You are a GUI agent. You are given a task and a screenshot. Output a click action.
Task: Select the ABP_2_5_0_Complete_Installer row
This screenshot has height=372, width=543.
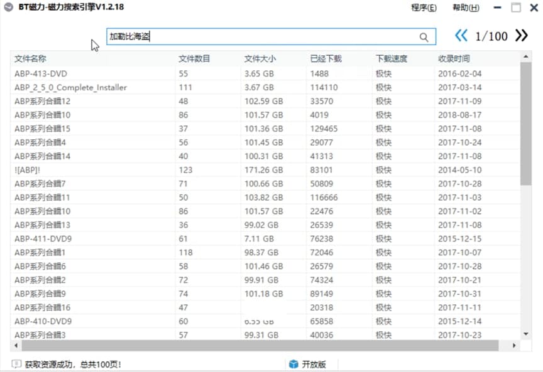tap(70, 87)
